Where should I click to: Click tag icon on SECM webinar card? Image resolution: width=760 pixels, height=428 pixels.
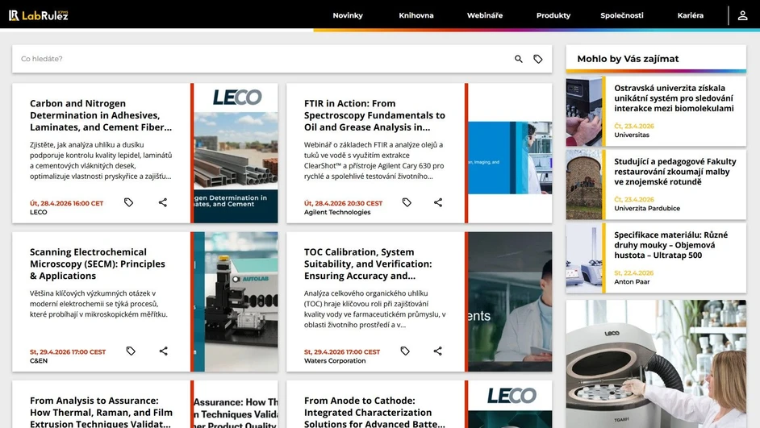[131, 351]
